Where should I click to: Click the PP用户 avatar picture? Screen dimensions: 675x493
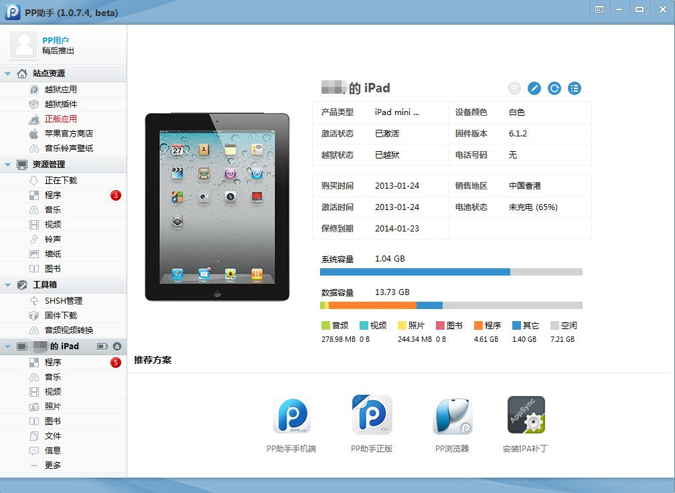[x=23, y=45]
